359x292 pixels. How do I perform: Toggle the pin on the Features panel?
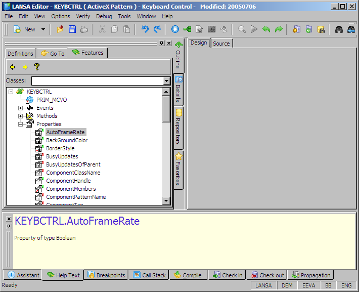coord(161,44)
